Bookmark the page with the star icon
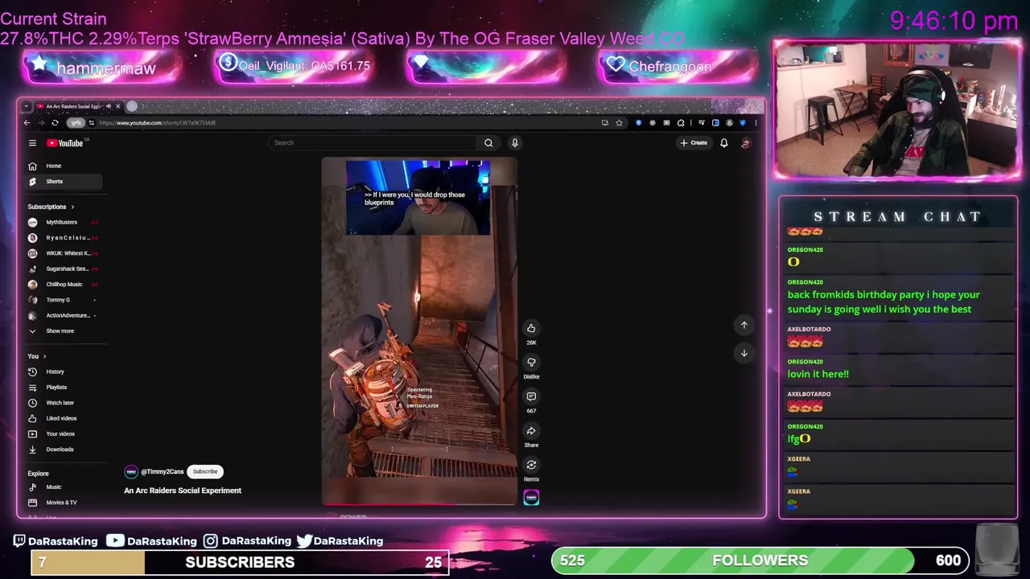Image resolution: width=1030 pixels, height=579 pixels. tap(619, 123)
